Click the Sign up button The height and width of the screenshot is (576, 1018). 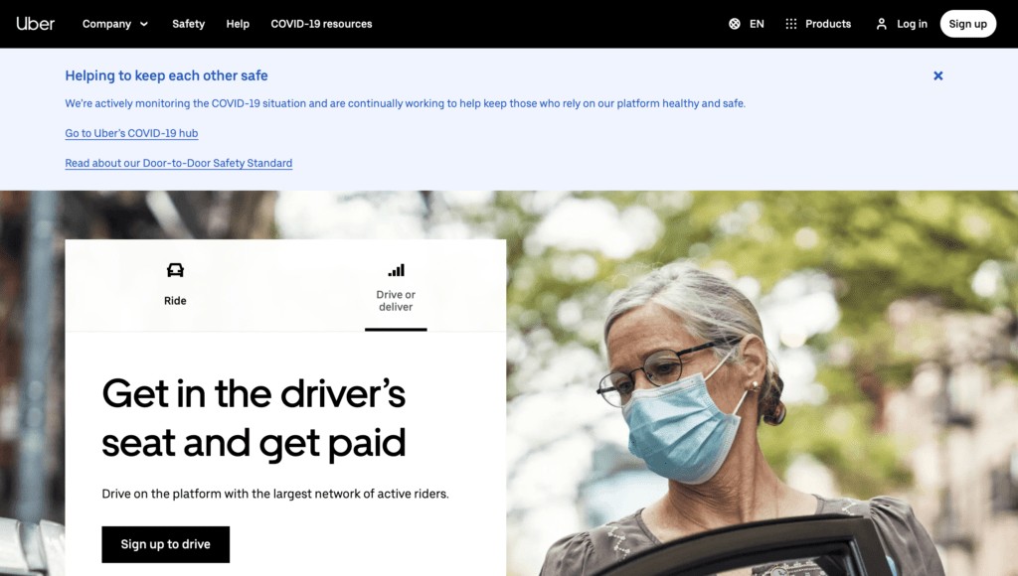967,24
